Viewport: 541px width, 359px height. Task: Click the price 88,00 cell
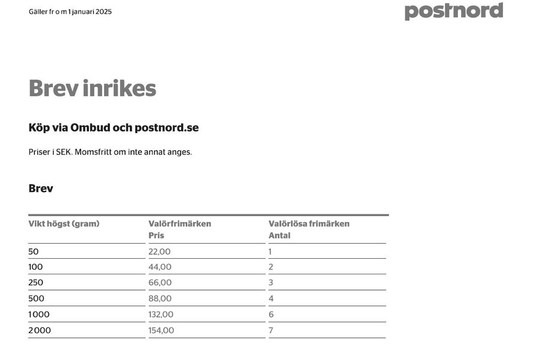coord(160,298)
